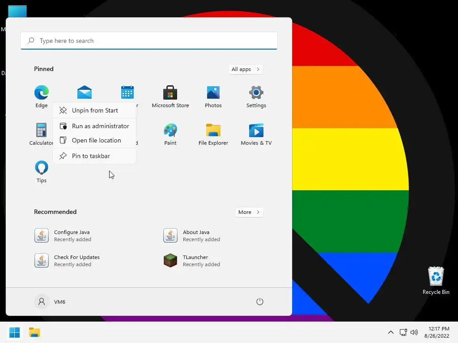This screenshot has width=458, height=343.
Task: Open the Edge browser pinned app
Action: (x=42, y=96)
